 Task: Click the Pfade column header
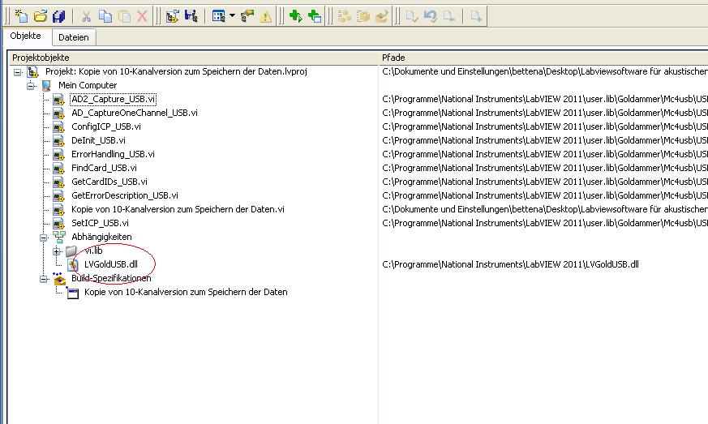(x=543, y=58)
